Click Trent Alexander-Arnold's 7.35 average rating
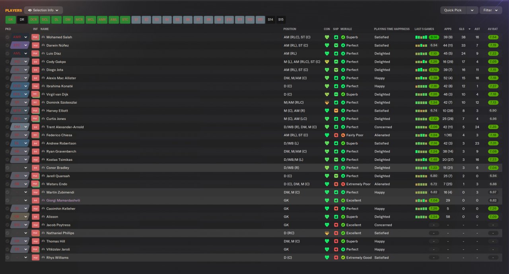Image resolution: width=509 pixels, height=274 pixels. 493,127
